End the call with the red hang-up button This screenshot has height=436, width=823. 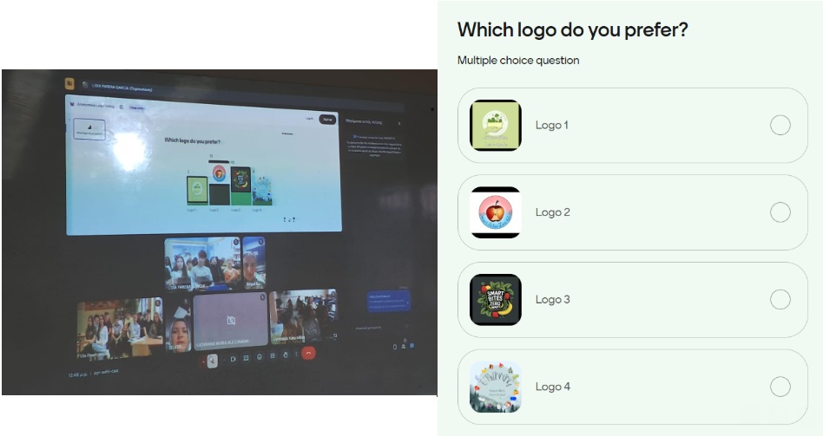coord(309,353)
